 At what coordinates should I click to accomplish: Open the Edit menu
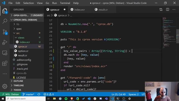18,3
